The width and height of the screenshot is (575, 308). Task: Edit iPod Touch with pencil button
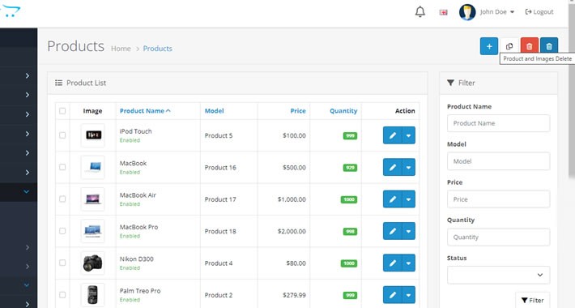tap(393, 135)
